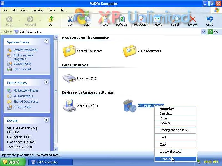Click the Eject this disk icon

tap(9, 69)
